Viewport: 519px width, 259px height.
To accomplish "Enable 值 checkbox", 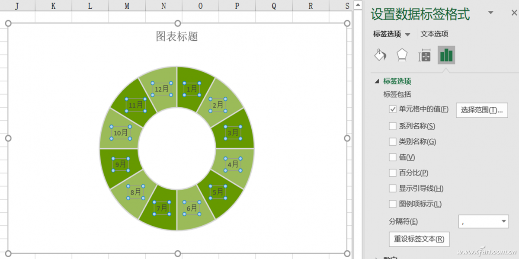I will tap(393, 157).
